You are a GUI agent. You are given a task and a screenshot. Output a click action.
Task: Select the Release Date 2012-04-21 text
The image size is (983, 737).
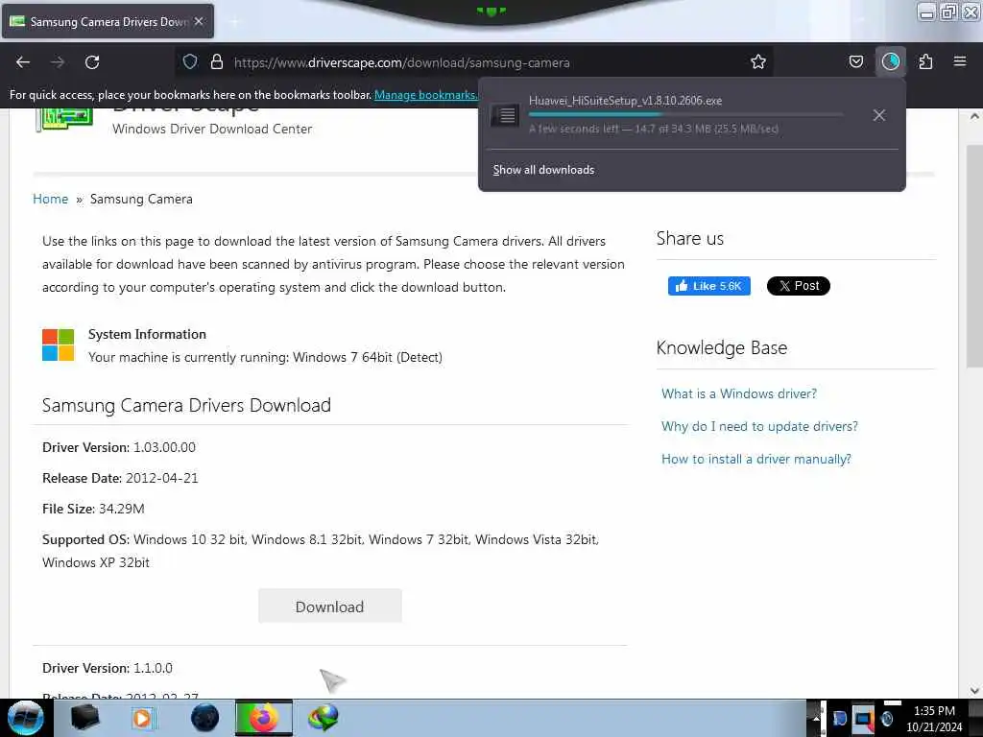[x=120, y=478]
